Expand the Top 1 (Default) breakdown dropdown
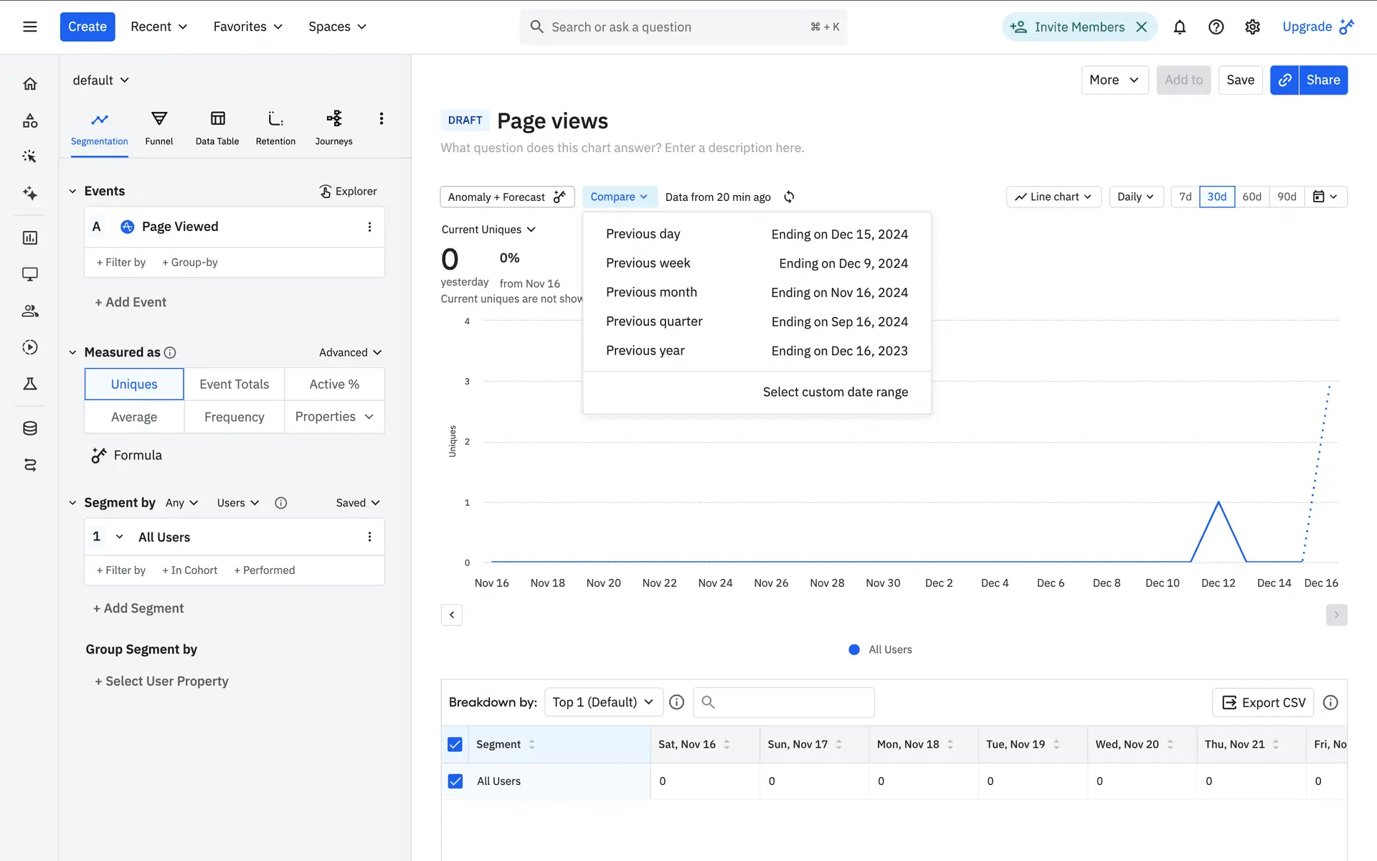 (x=602, y=702)
